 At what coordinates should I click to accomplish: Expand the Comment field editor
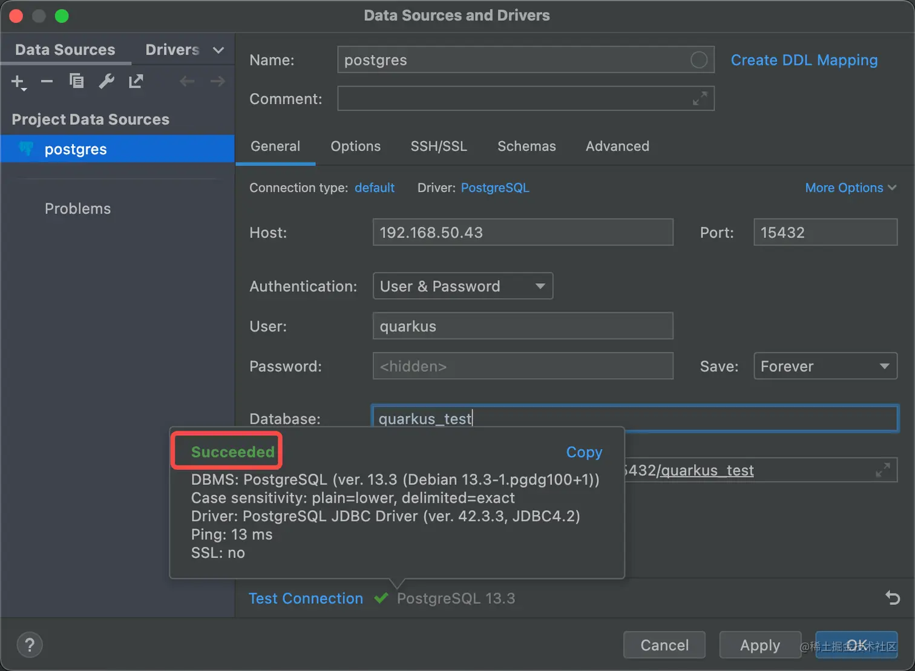700,98
